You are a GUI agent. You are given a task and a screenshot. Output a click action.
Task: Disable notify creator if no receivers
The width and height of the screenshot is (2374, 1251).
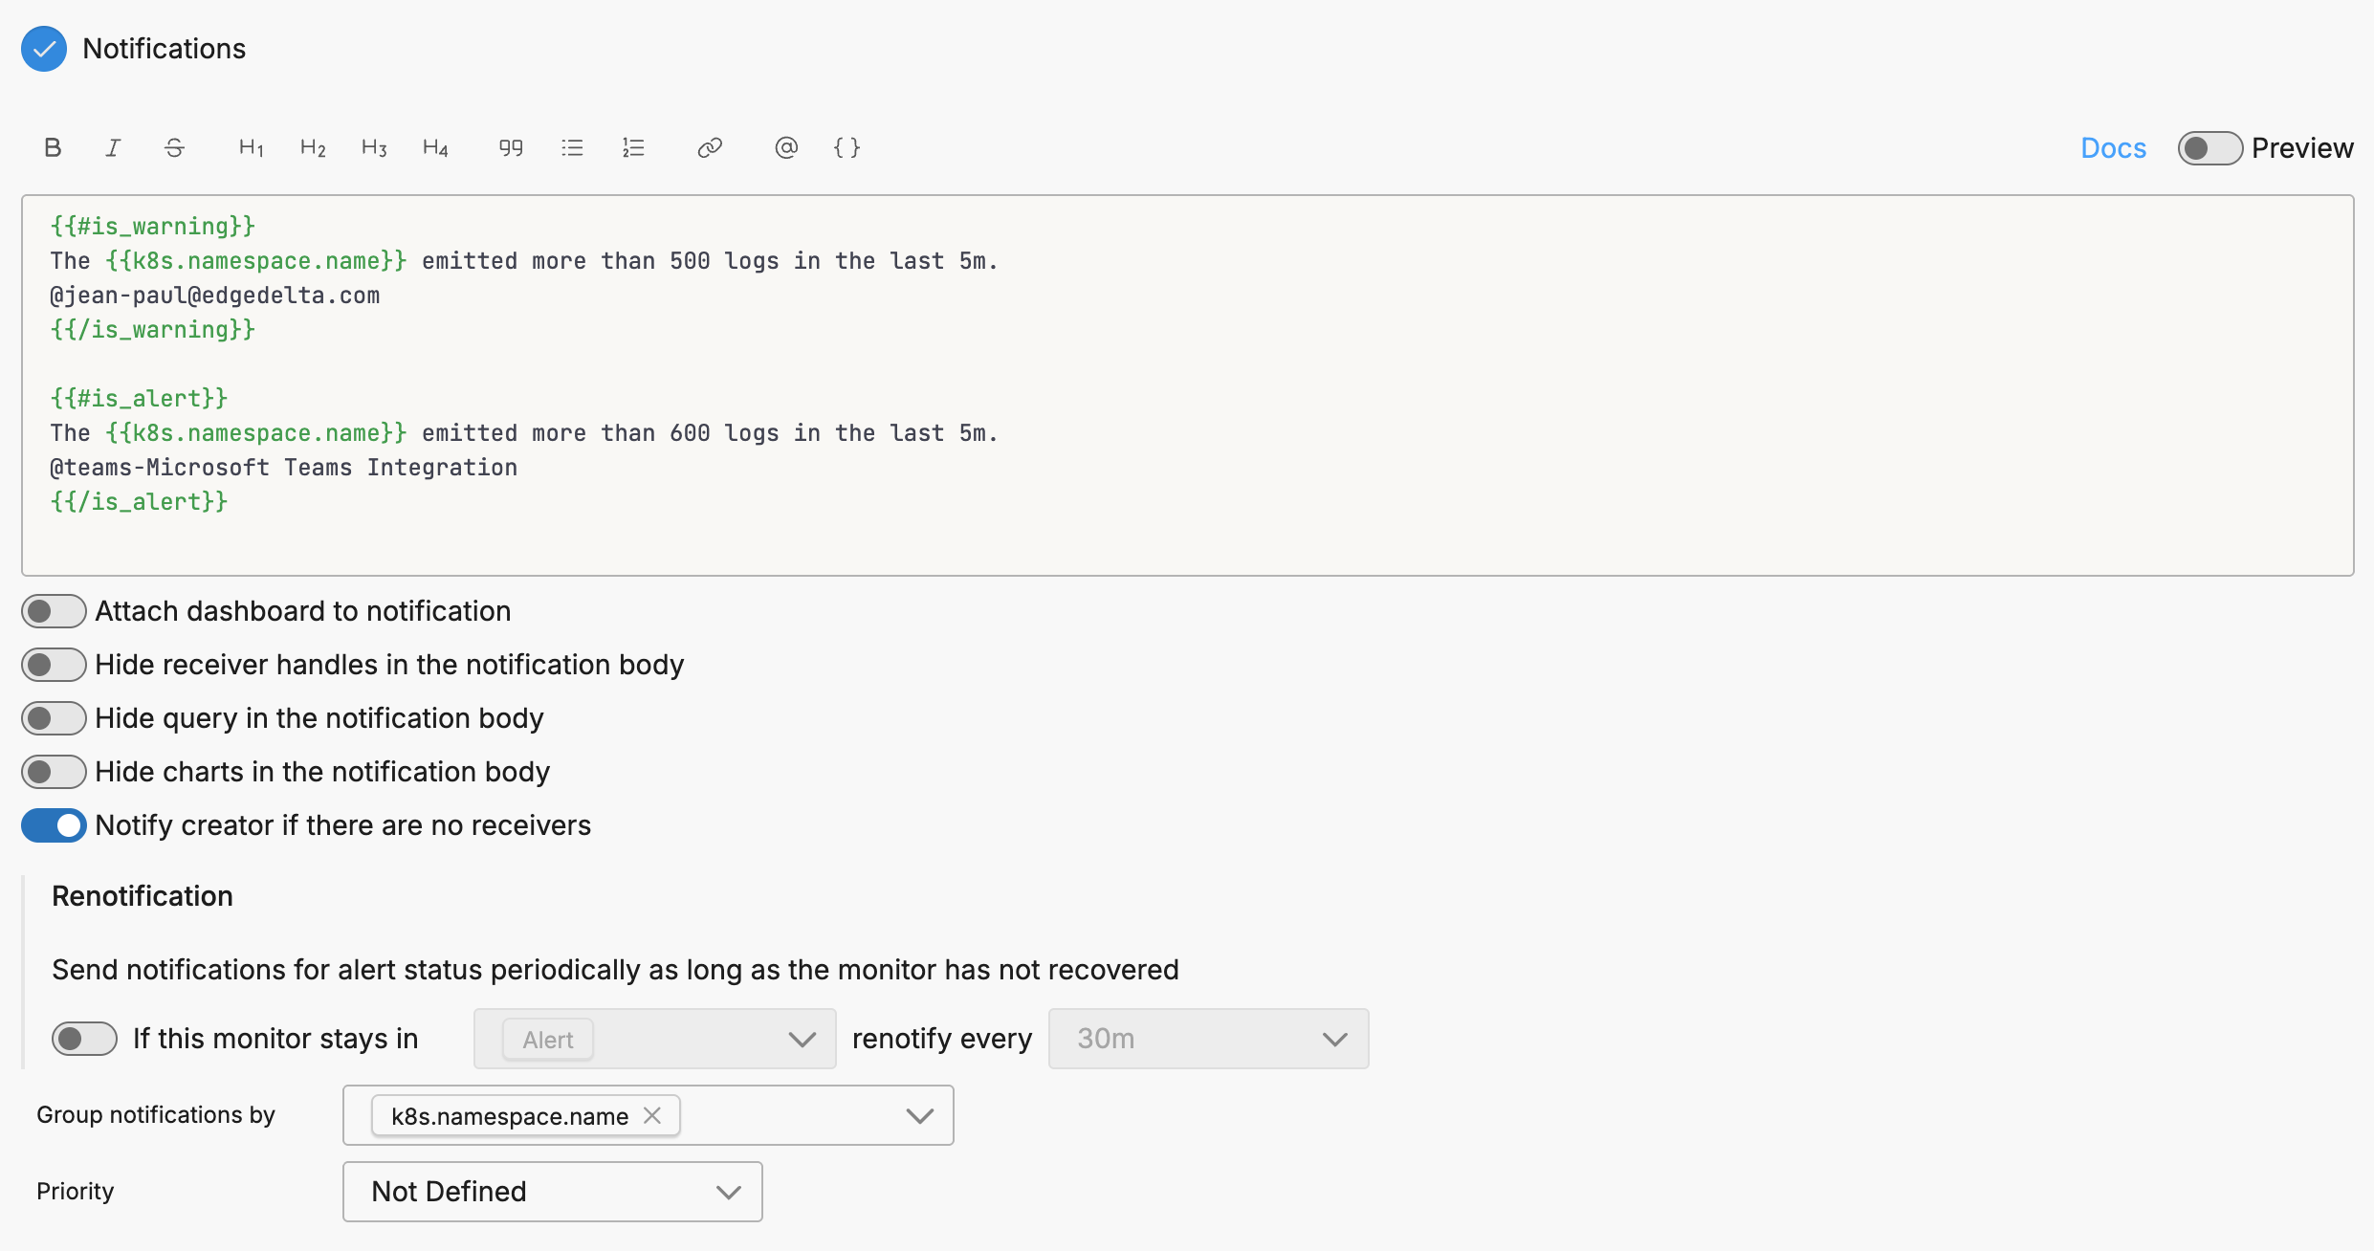point(54,824)
